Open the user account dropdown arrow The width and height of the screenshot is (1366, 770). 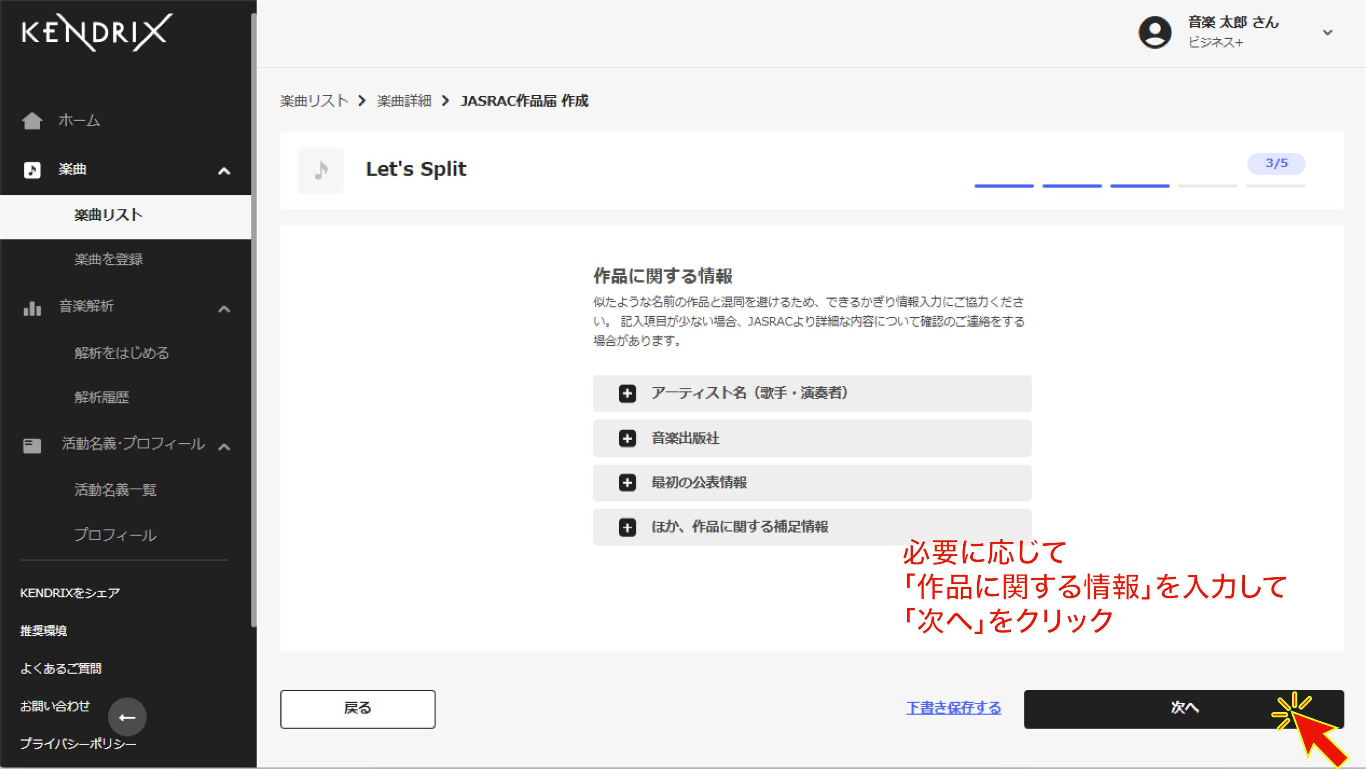click(x=1327, y=33)
